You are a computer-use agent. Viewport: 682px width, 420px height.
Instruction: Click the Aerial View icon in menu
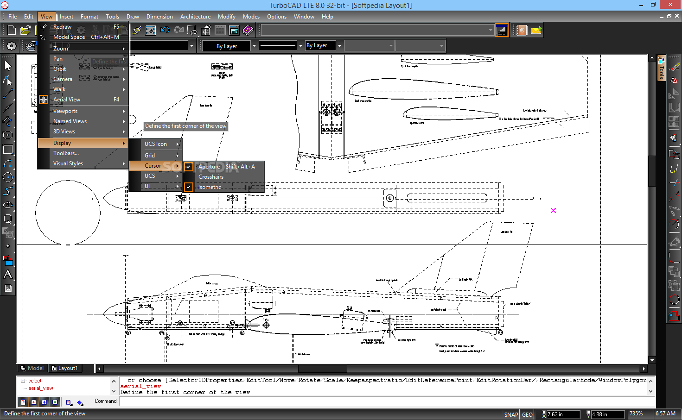[x=44, y=100]
